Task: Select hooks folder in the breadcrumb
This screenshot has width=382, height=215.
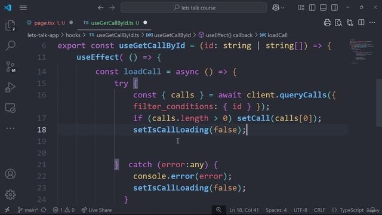Action: click(x=73, y=35)
